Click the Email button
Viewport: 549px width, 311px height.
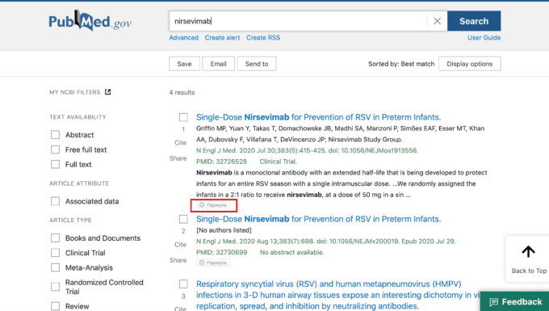pyautogui.click(x=219, y=64)
